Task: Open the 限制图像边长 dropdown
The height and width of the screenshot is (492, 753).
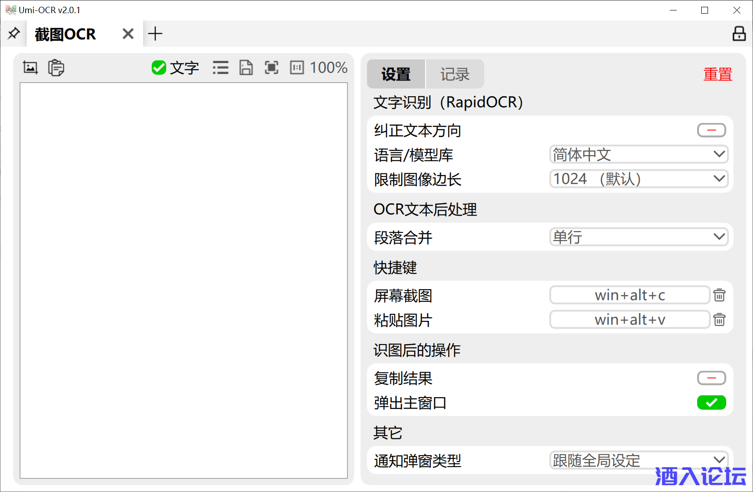Action: coord(639,179)
